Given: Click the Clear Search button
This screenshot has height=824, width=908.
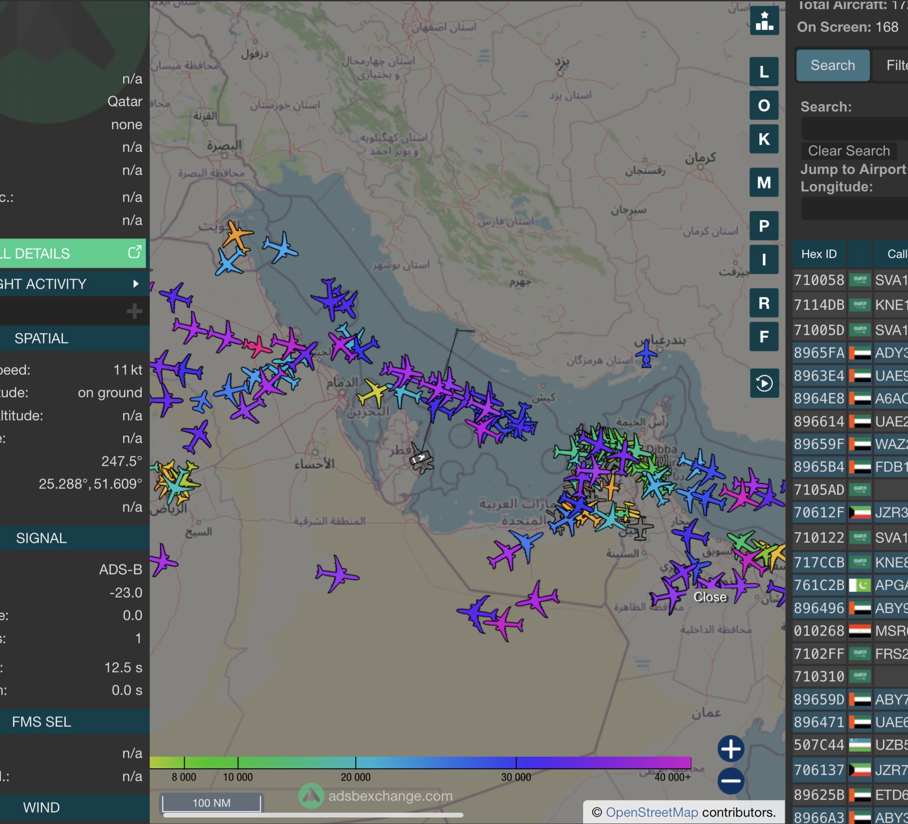Looking at the screenshot, I should (848, 151).
